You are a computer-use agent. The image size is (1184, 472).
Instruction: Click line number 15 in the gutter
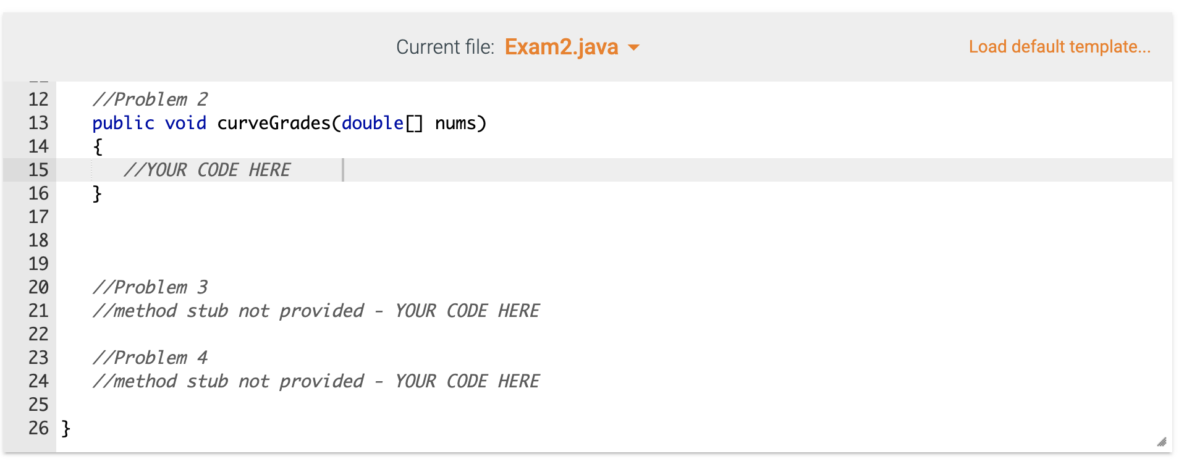pos(38,170)
